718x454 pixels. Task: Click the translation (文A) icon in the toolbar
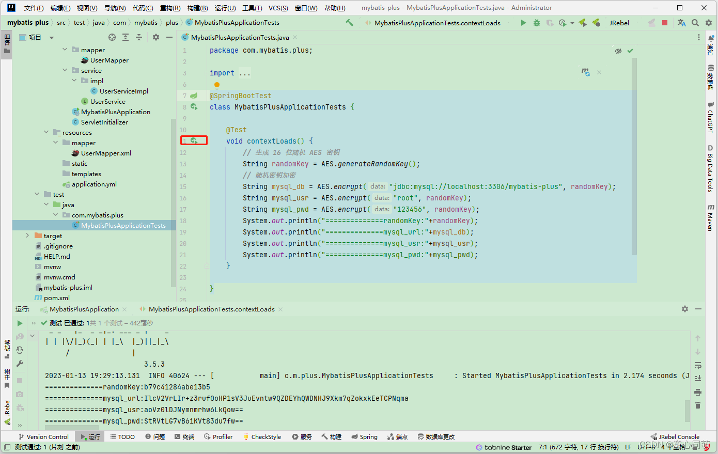(x=682, y=23)
